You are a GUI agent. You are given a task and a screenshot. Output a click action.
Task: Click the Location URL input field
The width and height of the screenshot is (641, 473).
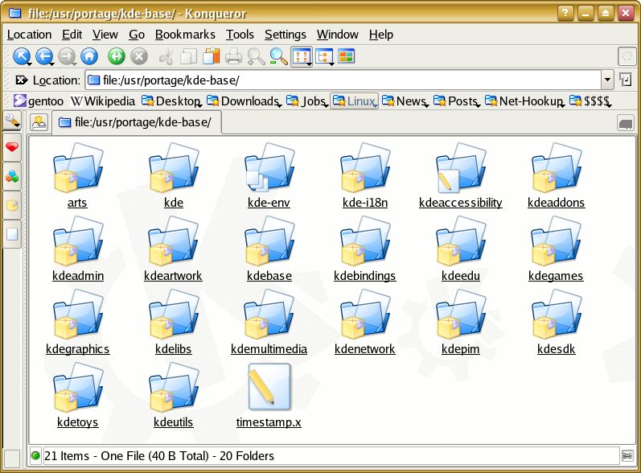click(343, 80)
